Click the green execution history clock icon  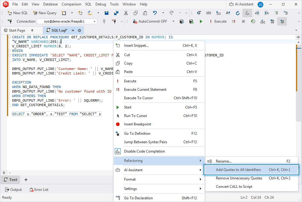pos(253,21)
